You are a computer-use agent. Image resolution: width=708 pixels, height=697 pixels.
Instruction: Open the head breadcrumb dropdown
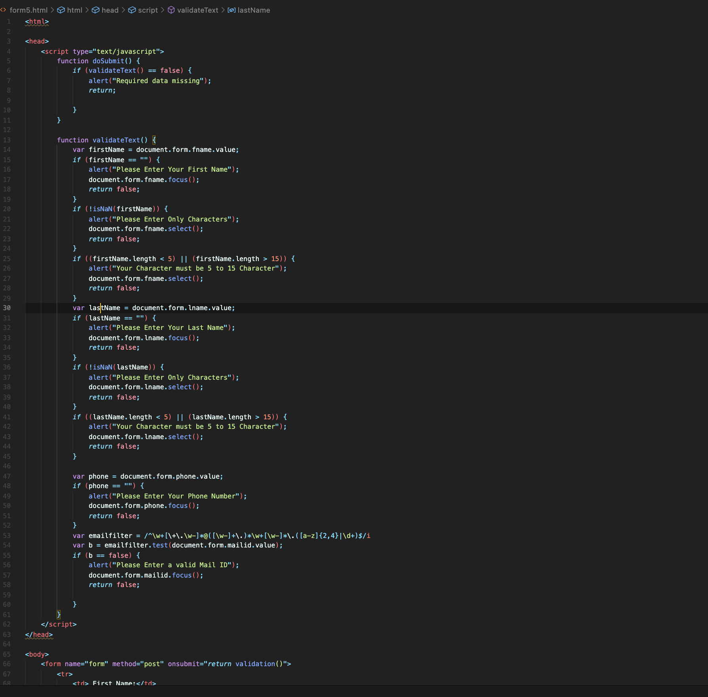110,10
